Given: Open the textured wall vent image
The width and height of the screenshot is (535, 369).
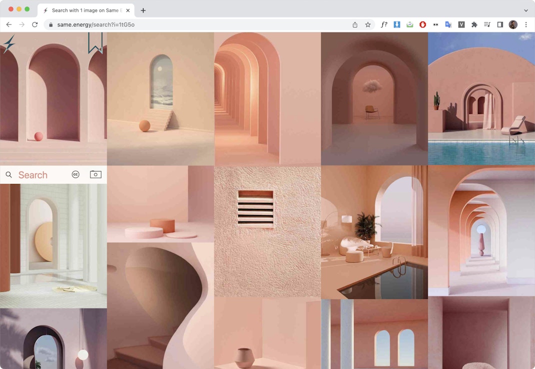Looking at the screenshot, I should coord(267,232).
